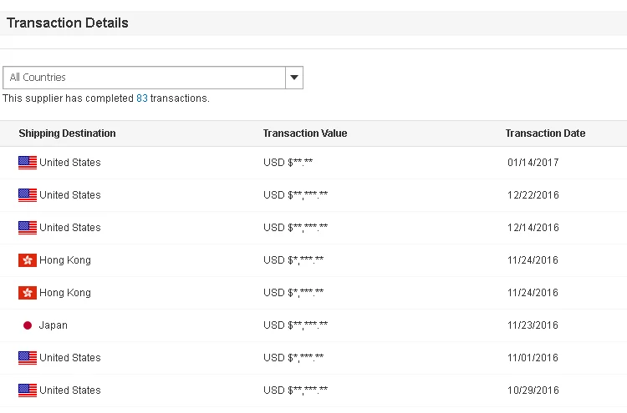Image resolution: width=627 pixels, height=413 pixels.
Task: Click the US flag in 12/14/2016 row
Action: pyautogui.click(x=28, y=228)
